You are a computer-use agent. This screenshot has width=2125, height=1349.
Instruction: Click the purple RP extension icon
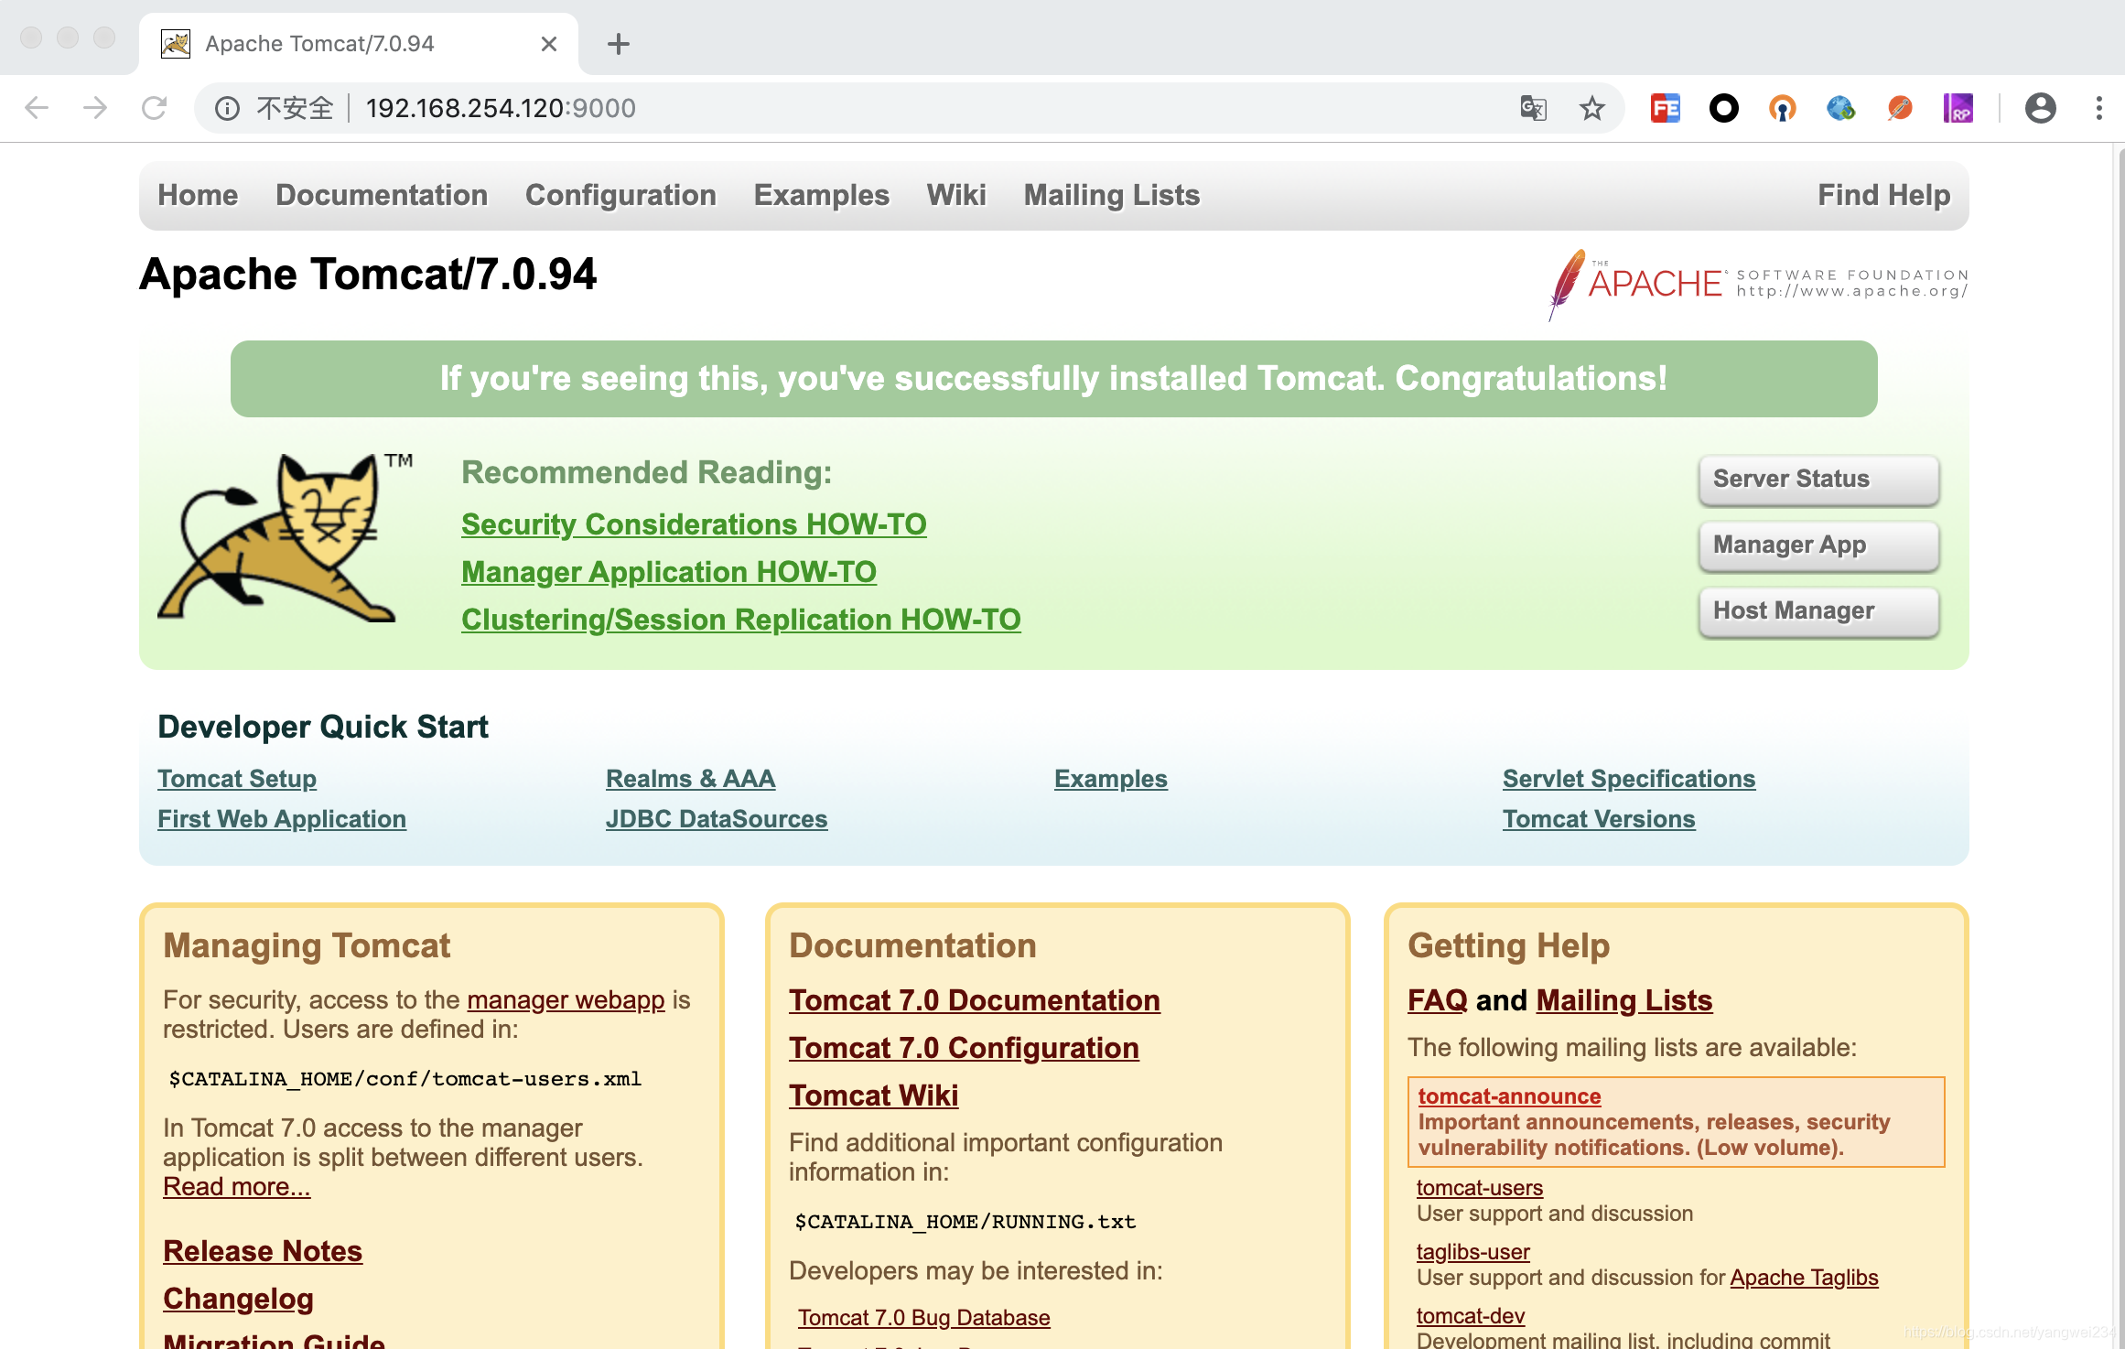pos(1958,108)
